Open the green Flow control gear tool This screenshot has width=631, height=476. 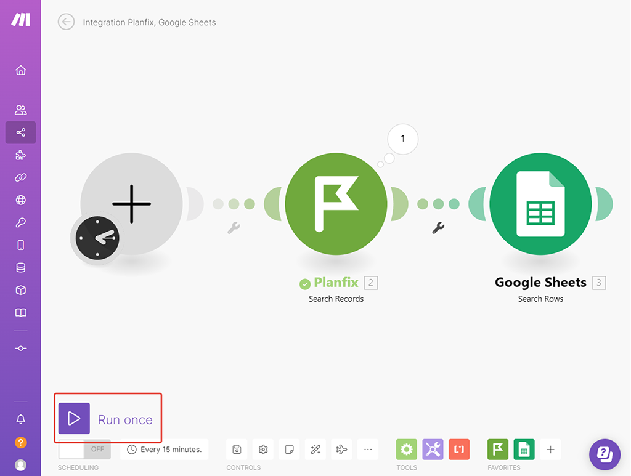click(407, 449)
